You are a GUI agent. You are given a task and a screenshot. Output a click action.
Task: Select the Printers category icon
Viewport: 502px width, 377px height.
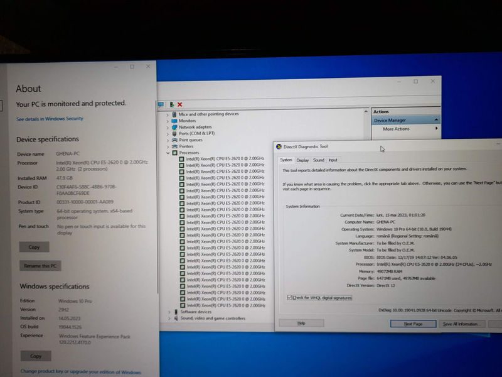tap(174, 146)
